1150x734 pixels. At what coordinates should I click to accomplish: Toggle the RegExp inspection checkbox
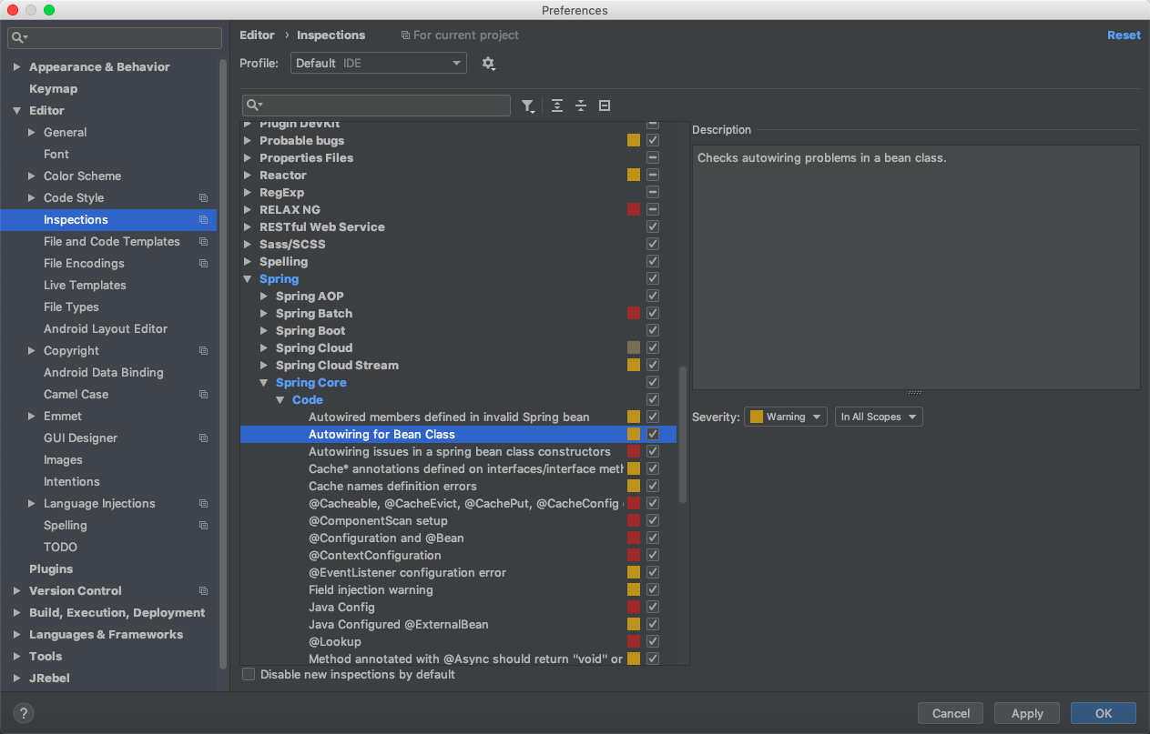coord(653,193)
